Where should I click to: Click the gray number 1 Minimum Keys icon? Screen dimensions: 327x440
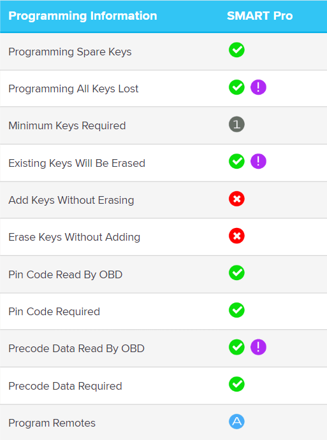pyautogui.click(x=236, y=124)
